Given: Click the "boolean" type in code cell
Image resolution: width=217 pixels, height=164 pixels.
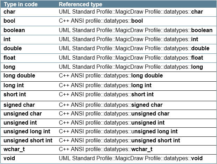Looking at the screenshot, I should (x=14, y=30).
